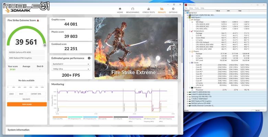Expand the NVIDIA GeForce RTX 4090 sensor node
This screenshot has height=137, width=268.
(188, 103)
